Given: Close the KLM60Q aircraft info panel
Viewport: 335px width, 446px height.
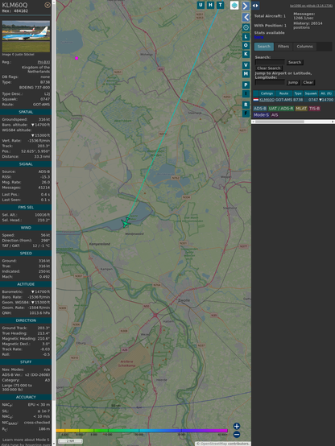Looking at the screenshot, I should (48, 5).
